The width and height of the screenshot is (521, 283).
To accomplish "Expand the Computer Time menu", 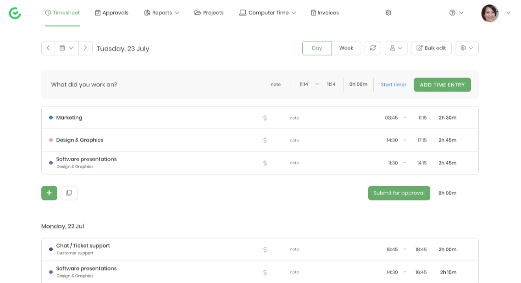I will (x=267, y=13).
